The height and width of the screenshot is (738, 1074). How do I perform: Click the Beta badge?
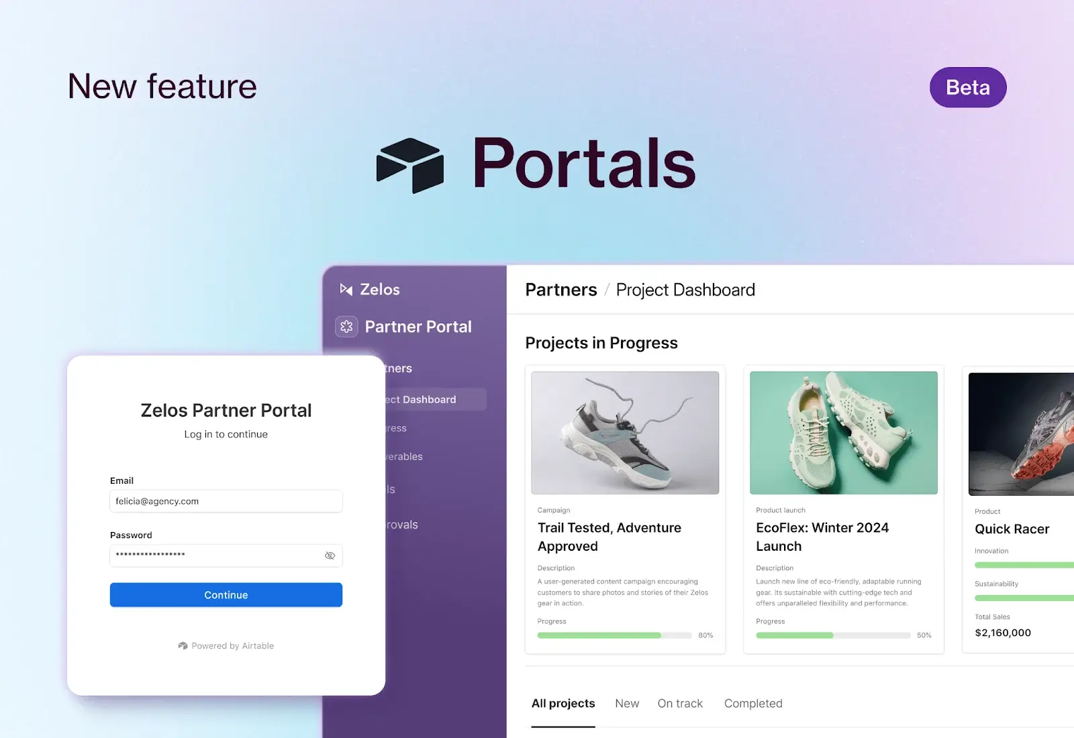coord(968,87)
